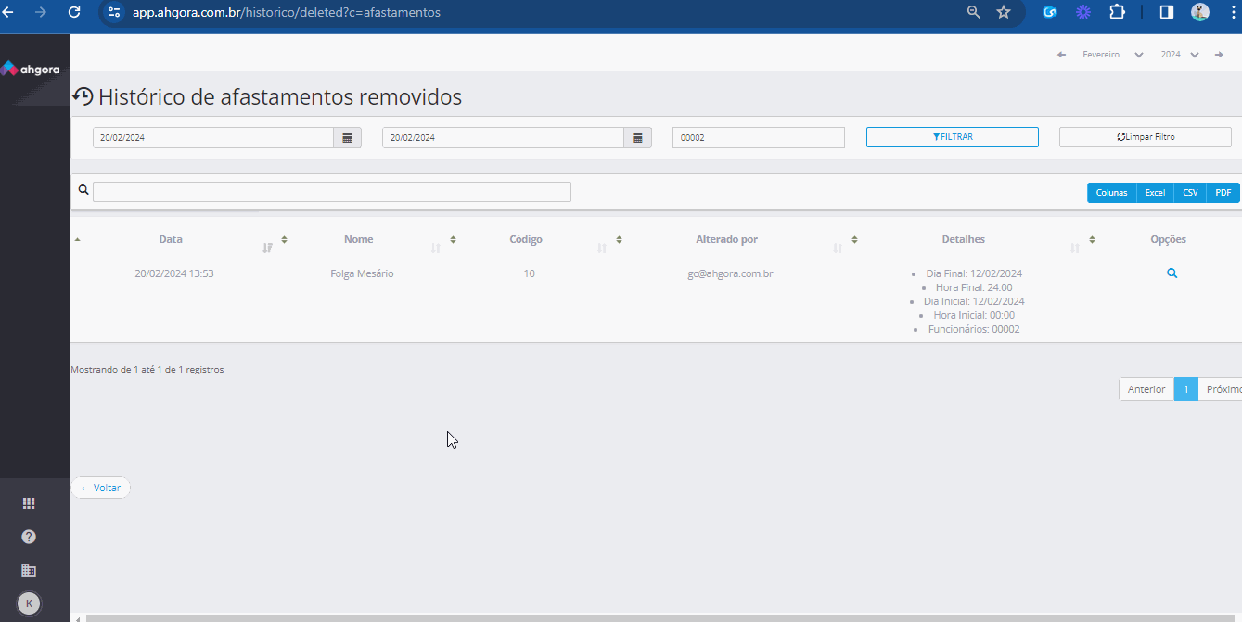View details magnifier in Opções column
The width and height of the screenshot is (1242, 622).
tap(1172, 273)
